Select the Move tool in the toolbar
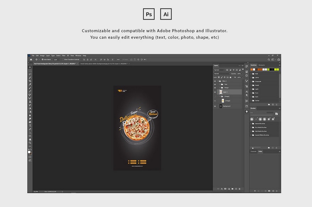312x207 pixels. (x=30, y=67)
